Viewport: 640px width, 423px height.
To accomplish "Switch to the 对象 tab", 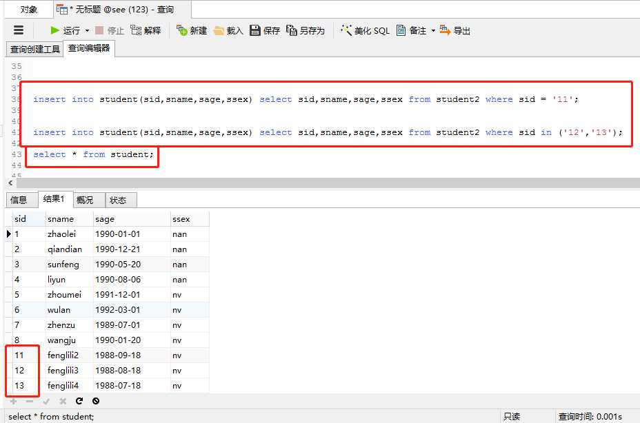I will 28,9.
